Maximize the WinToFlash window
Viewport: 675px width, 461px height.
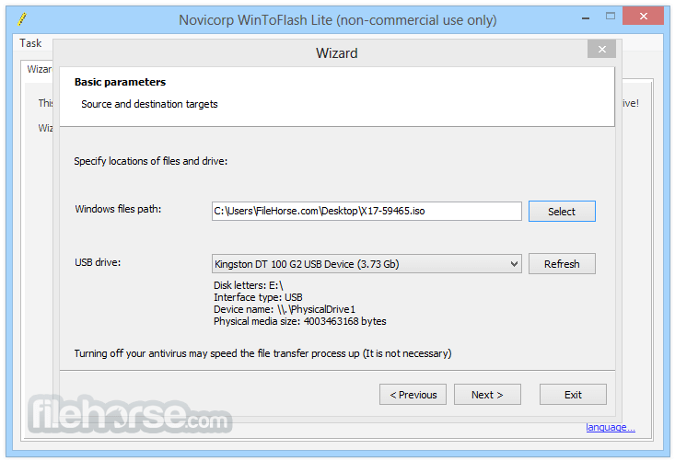tap(610, 17)
